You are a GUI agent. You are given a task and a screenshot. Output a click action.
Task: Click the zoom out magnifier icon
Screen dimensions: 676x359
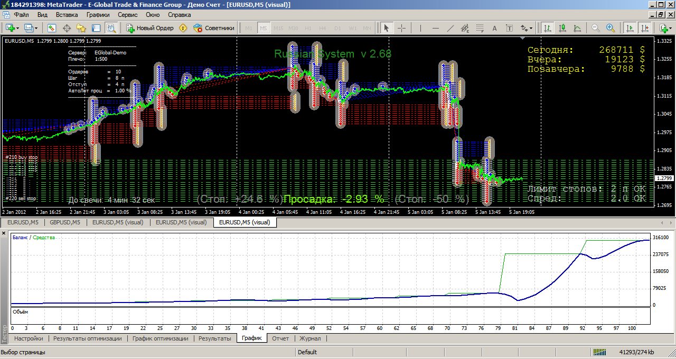coord(595,28)
